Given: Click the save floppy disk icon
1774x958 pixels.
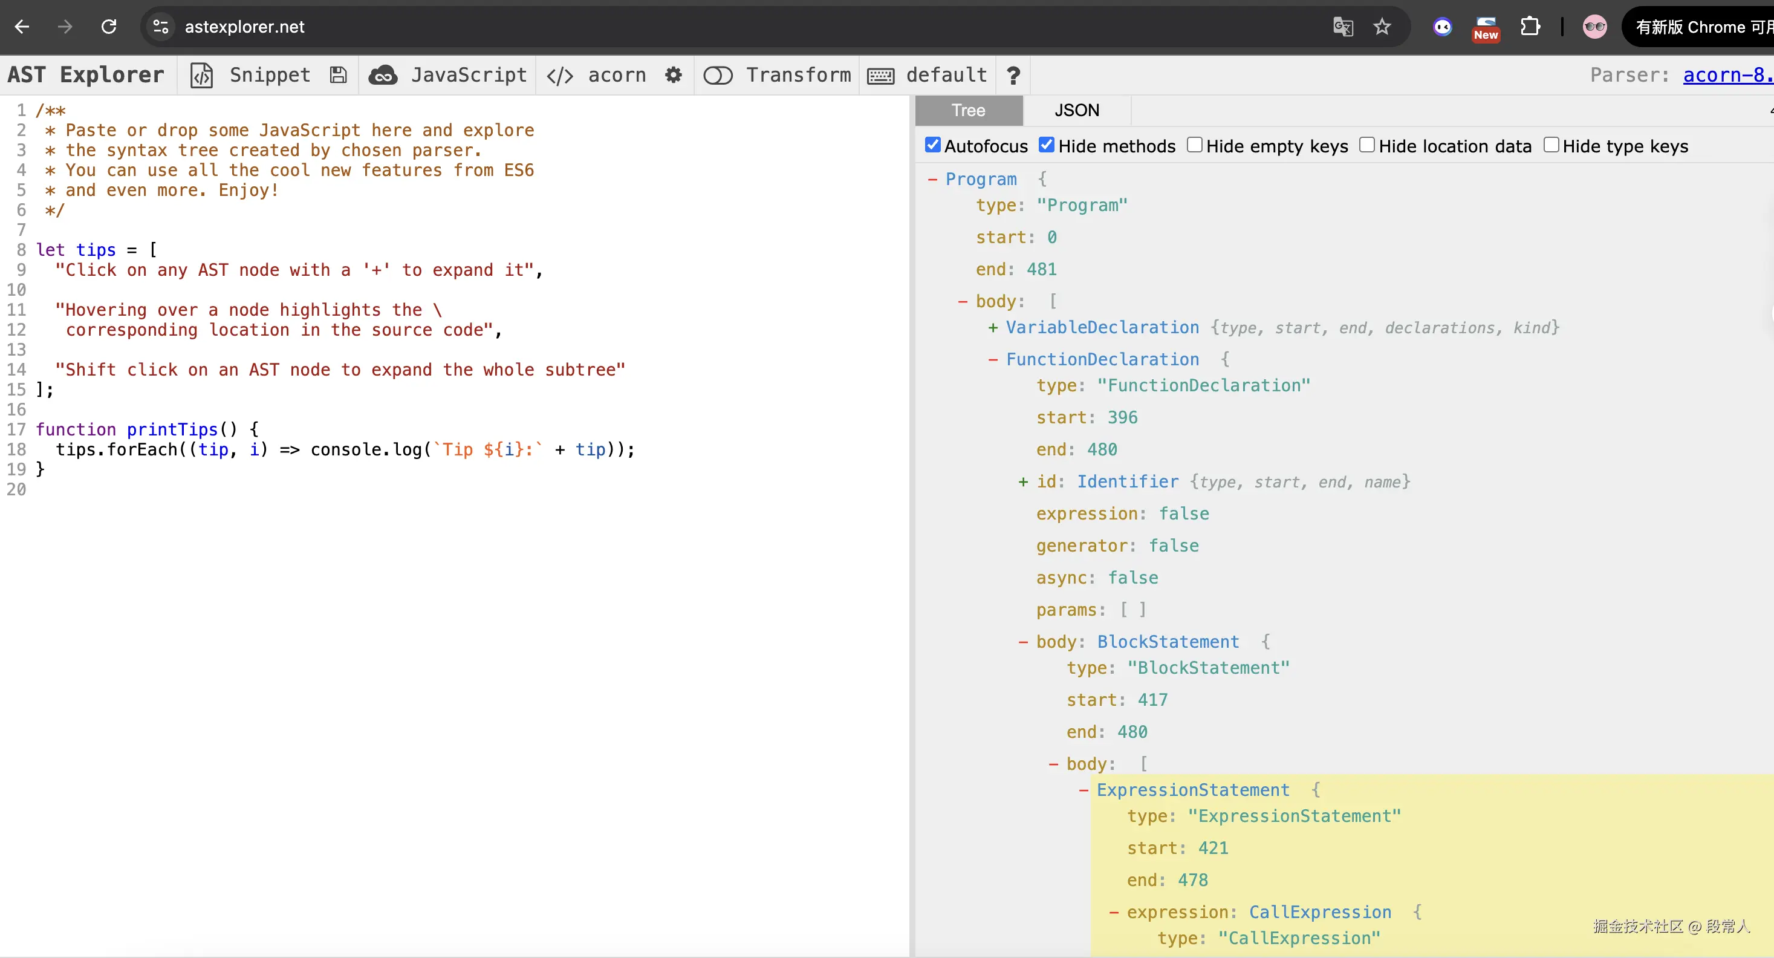Looking at the screenshot, I should [x=338, y=75].
